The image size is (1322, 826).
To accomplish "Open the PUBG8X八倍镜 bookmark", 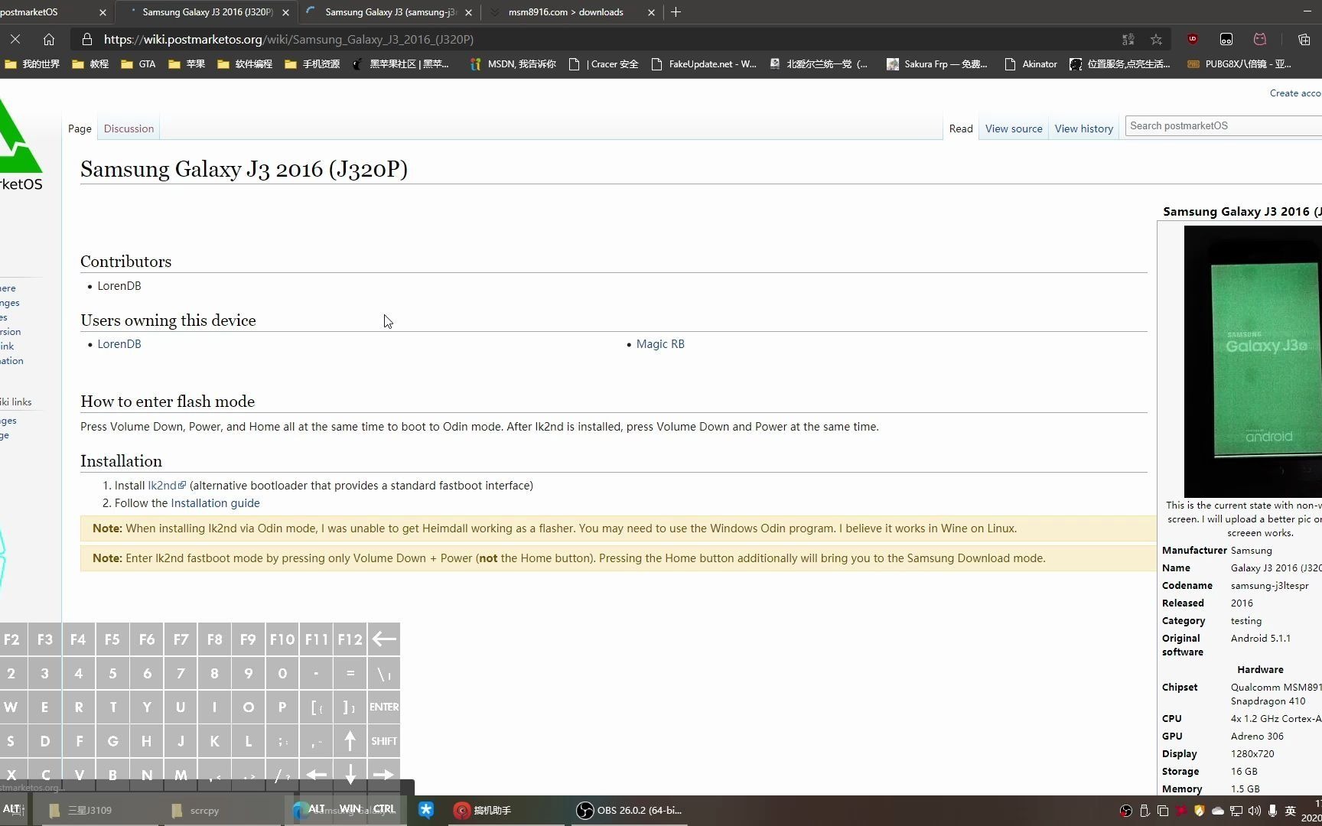I will pos(1239,64).
